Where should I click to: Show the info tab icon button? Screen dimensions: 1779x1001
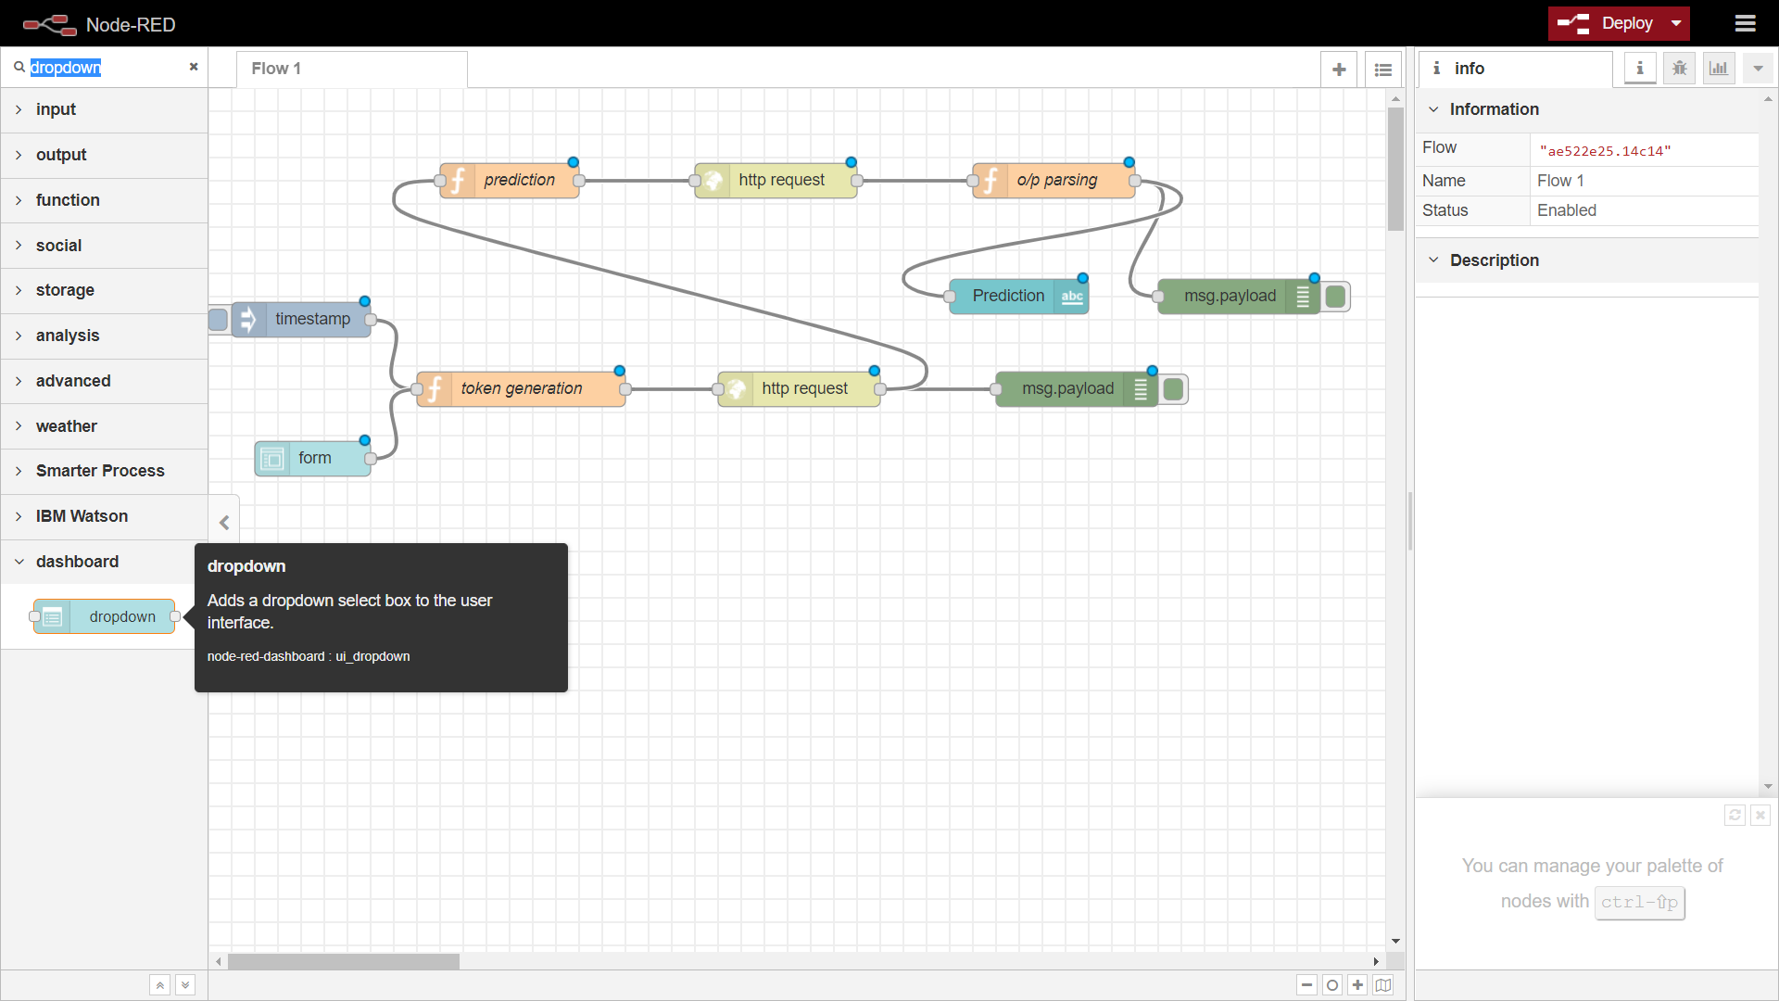pos(1640,69)
